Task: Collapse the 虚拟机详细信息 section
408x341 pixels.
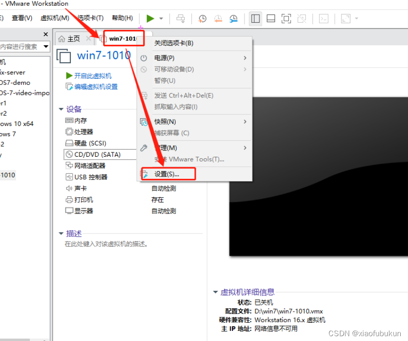Action: [x=215, y=292]
